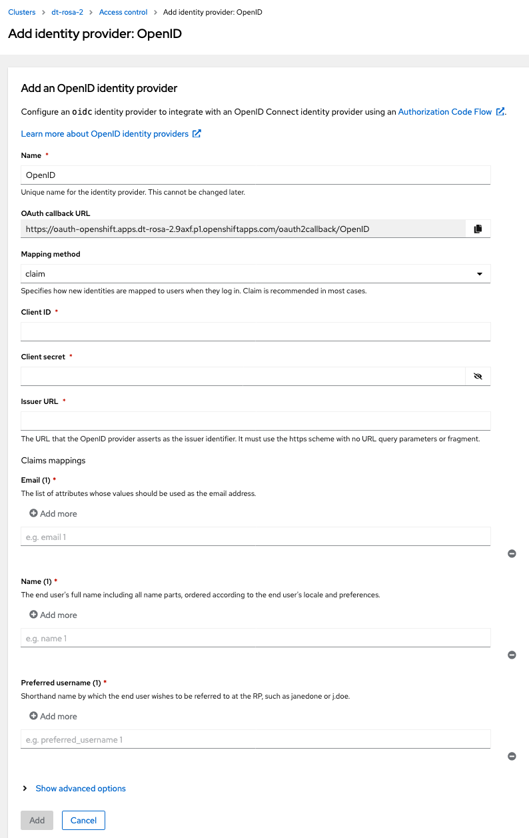
Task: Expand Show advanced options
Action: coord(80,788)
